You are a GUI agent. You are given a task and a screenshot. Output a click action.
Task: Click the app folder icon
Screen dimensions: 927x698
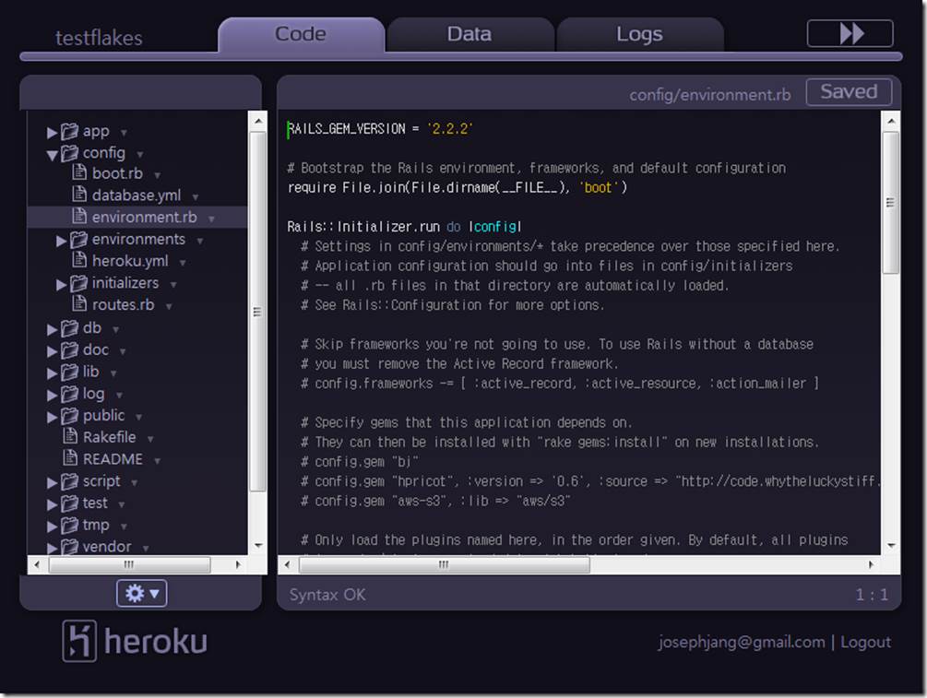[x=69, y=131]
